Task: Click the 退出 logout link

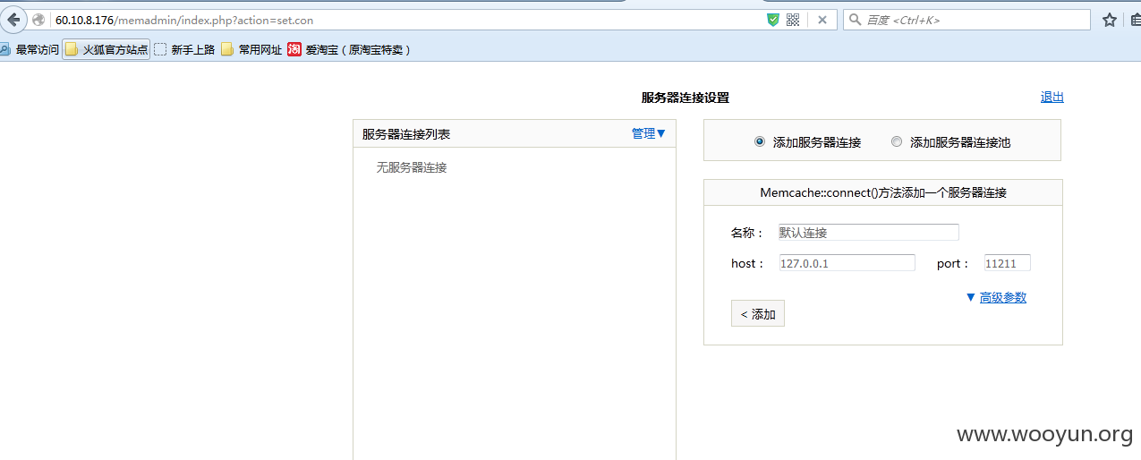Action: click(x=1052, y=98)
